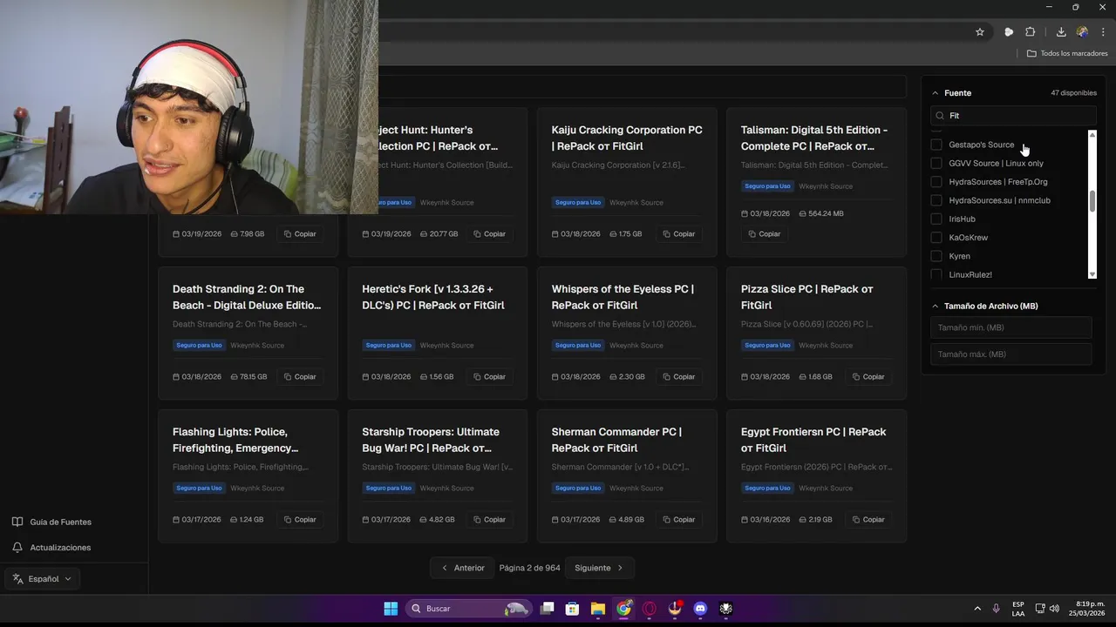This screenshot has width=1116, height=627.
Task: Open the volume icon in the system tray
Action: [1054, 609]
